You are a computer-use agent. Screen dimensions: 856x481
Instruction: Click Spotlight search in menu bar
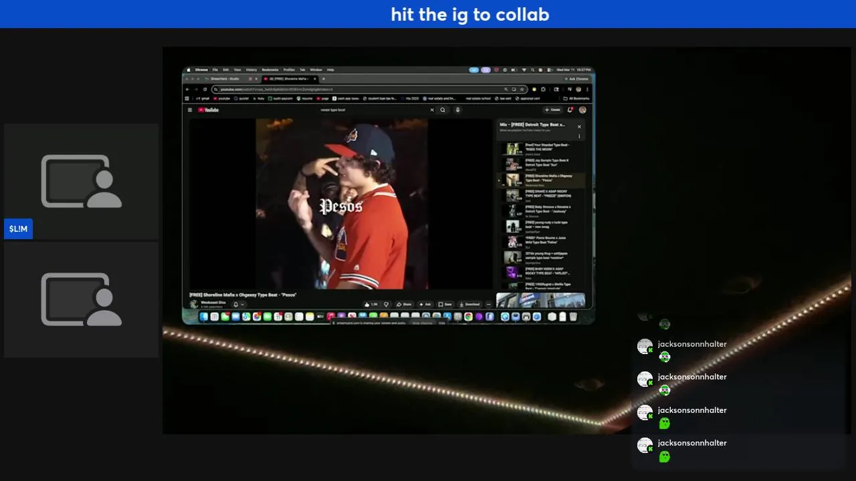tap(532, 69)
